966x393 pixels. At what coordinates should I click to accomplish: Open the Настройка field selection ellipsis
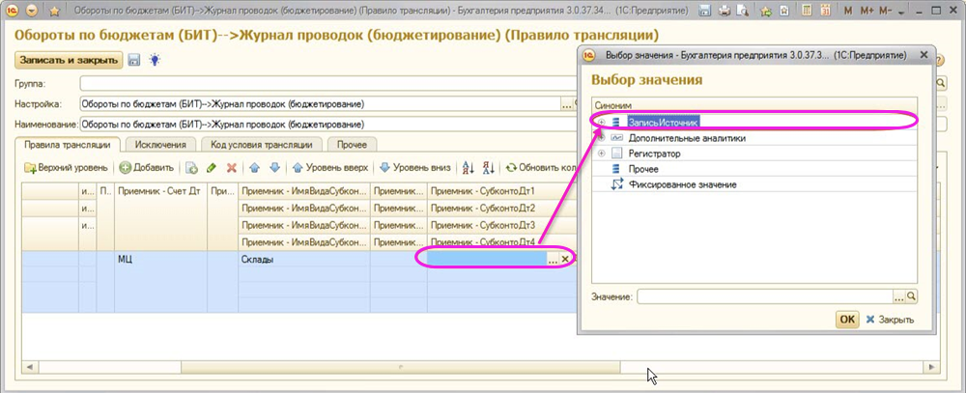(567, 104)
